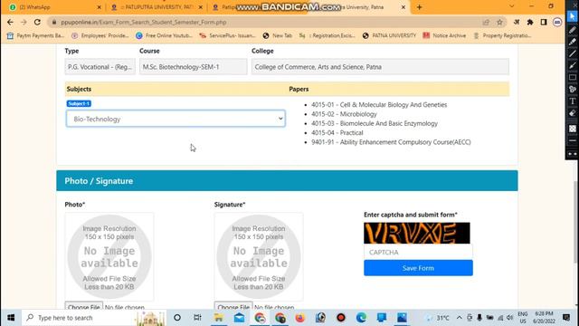
Task: Switch to the WhatsApp tab
Action: (x=53, y=7)
